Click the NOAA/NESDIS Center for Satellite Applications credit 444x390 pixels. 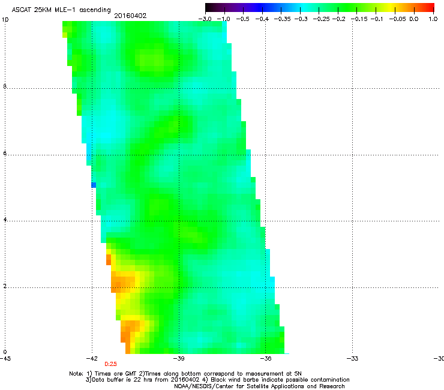coord(259,386)
